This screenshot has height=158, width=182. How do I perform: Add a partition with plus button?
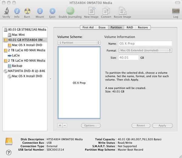(x=60, y=125)
